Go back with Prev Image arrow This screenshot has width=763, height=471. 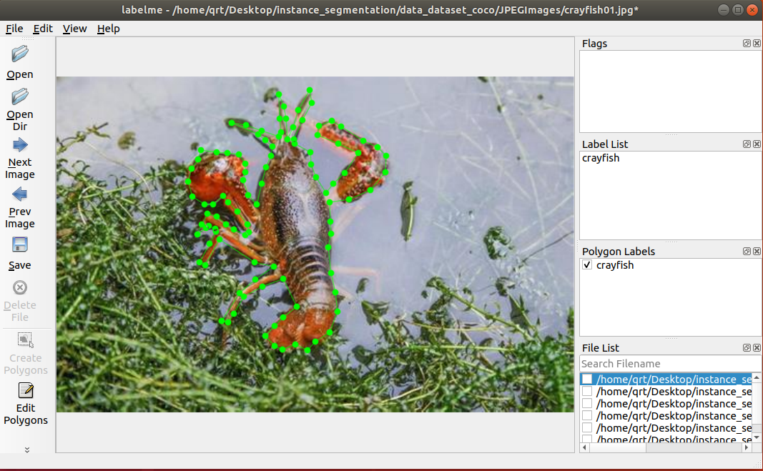[20, 194]
